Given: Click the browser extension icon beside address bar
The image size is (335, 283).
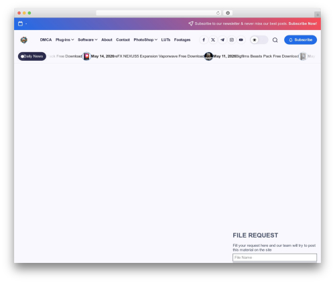Looking at the screenshot, I should [228, 13].
